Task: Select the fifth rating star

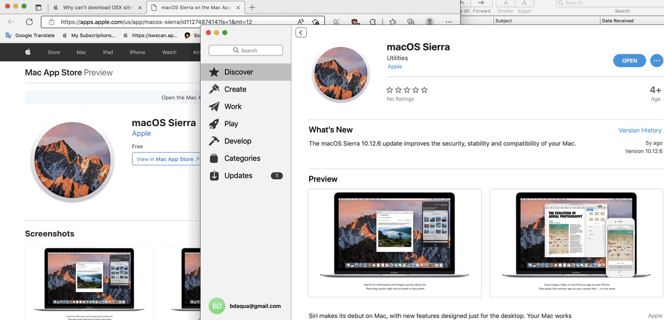Action: pos(424,90)
